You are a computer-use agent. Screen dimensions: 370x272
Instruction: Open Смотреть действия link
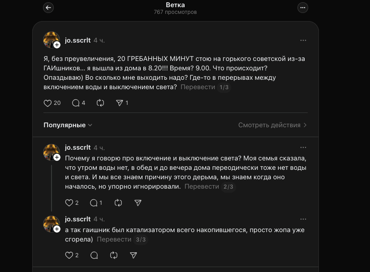click(272, 125)
